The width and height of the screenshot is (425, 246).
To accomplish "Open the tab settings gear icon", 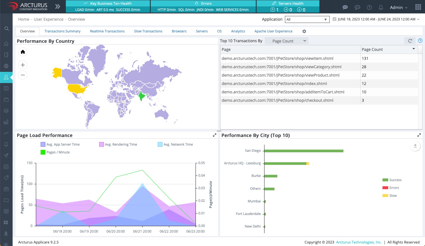I will point(304,31).
